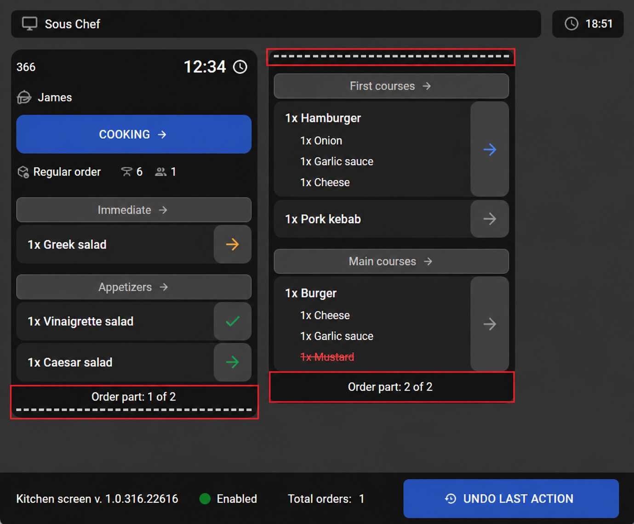This screenshot has height=524, width=634.
Task: Advance all First courses items
Action: point(391,86)
